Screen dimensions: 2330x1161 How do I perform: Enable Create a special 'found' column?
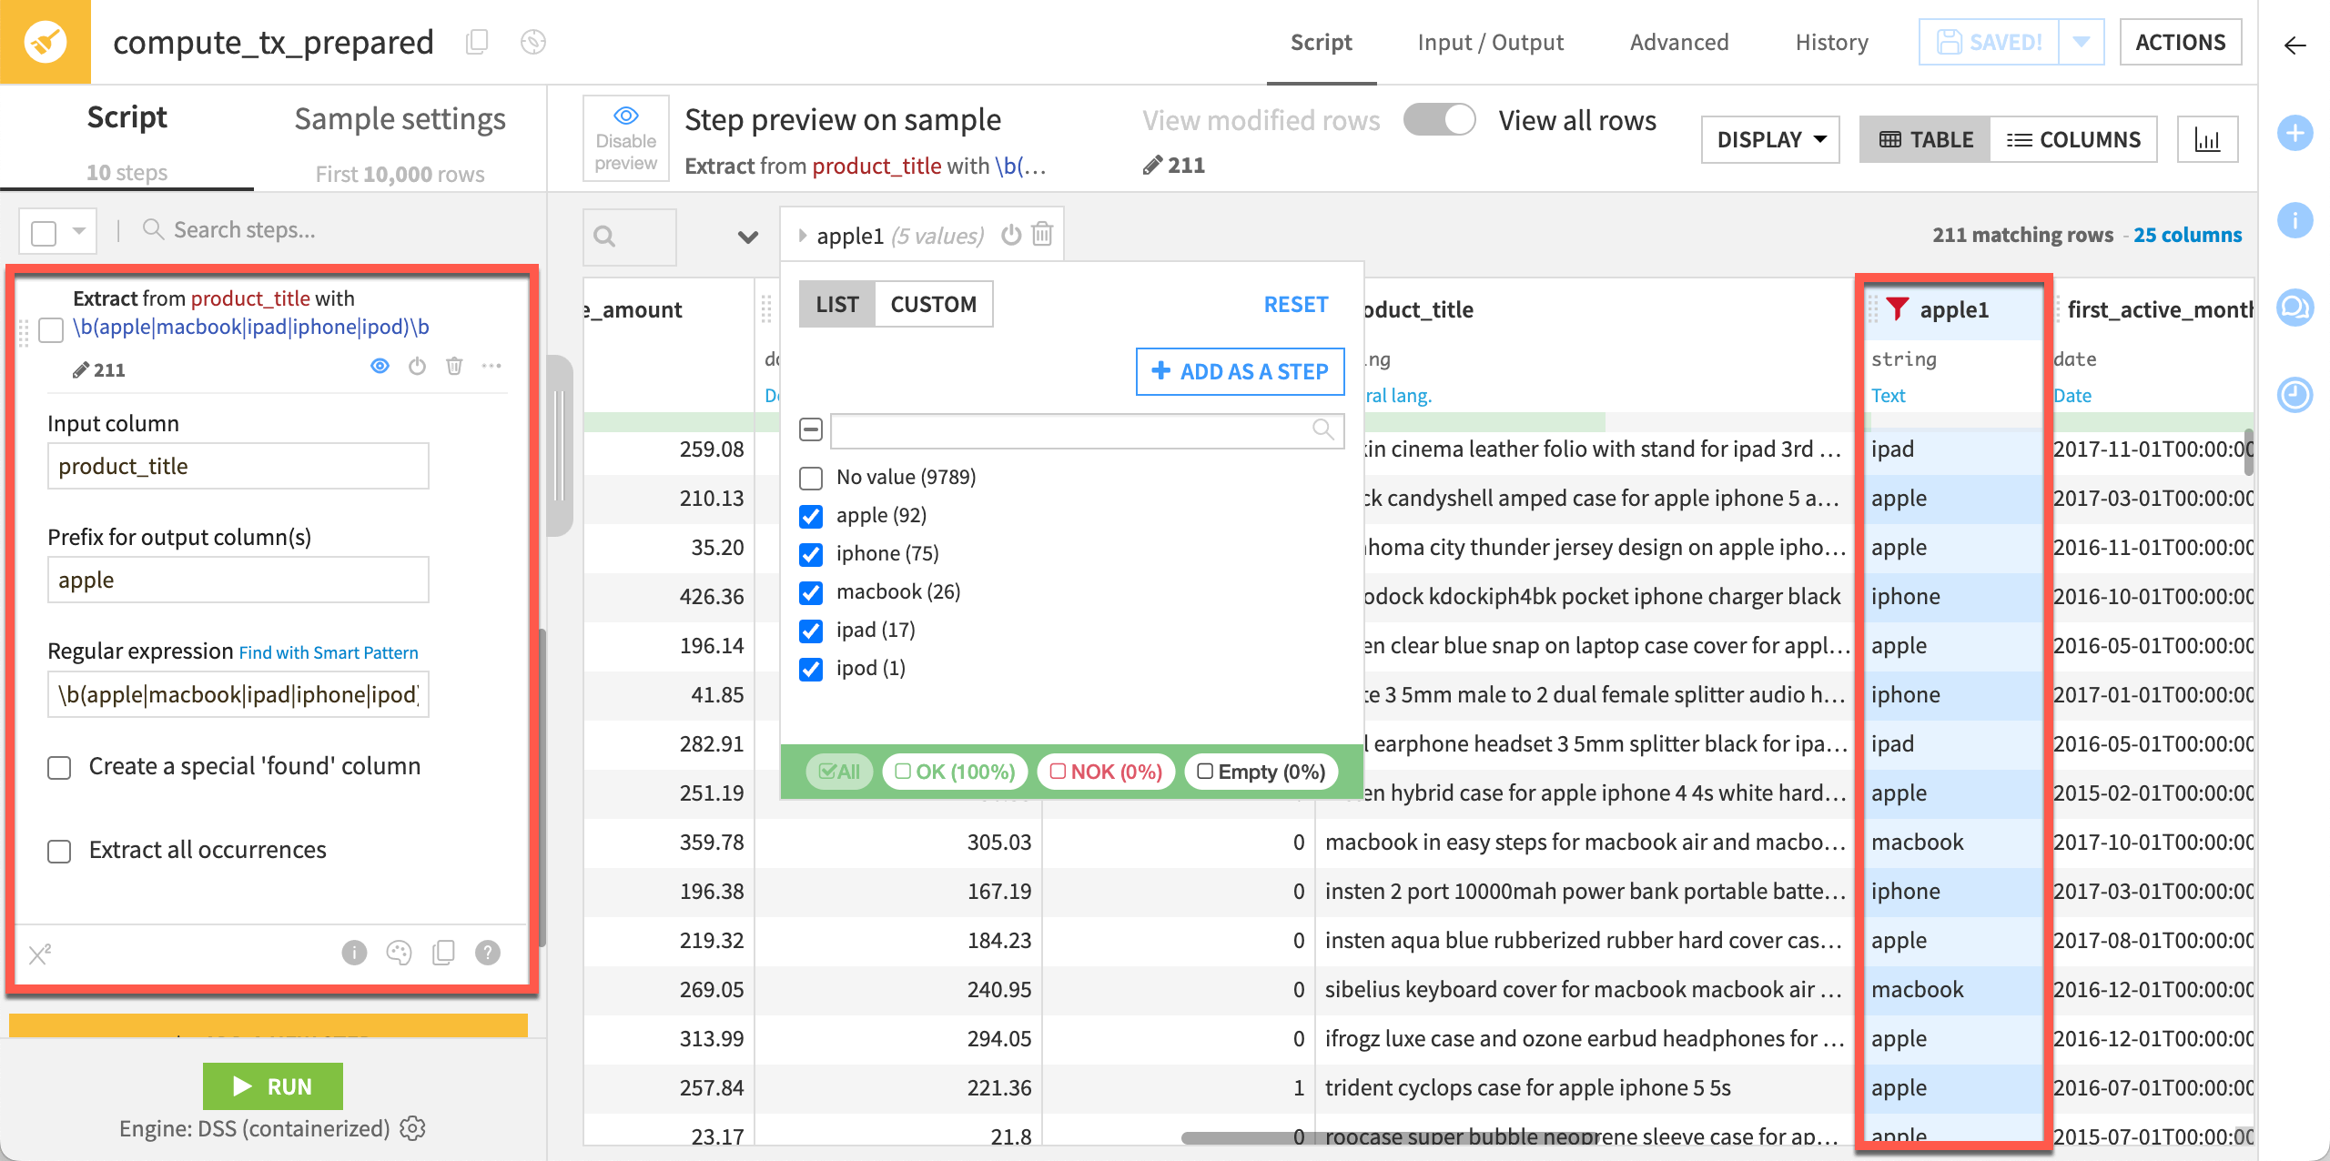point(59,767)
